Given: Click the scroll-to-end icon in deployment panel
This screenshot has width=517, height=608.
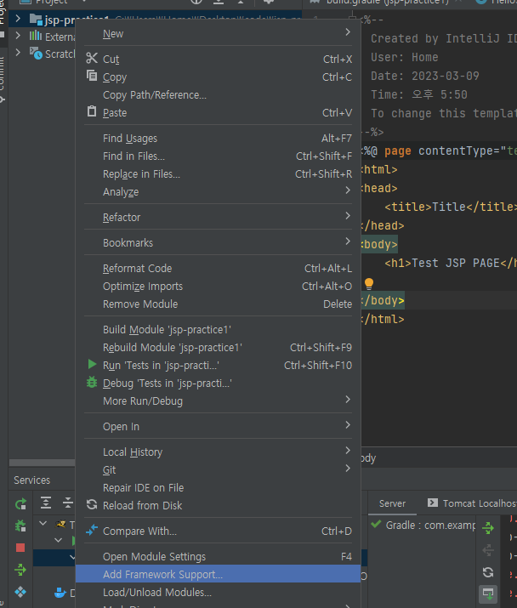Looking at the screenshot, I should (488, 594).
